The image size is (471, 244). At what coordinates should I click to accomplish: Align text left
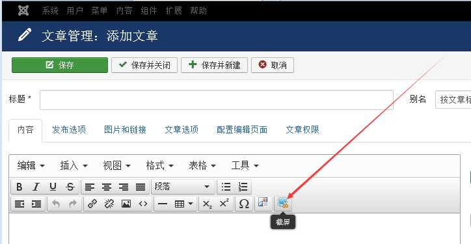[90, 187]
